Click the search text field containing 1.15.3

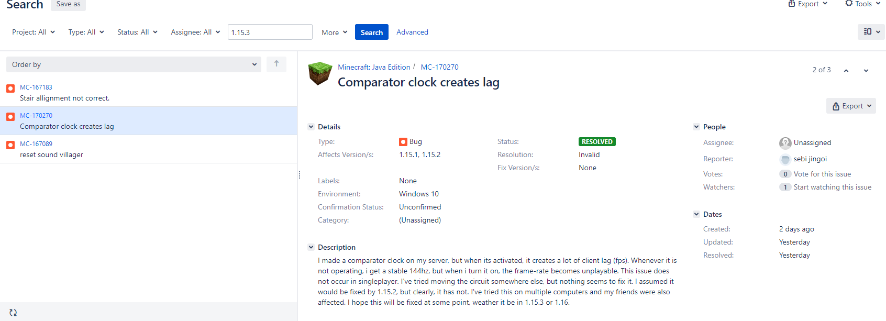pos(270,32)
